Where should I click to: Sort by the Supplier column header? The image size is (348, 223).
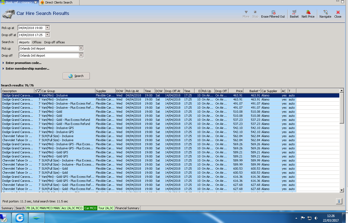(x=105, y=91)
